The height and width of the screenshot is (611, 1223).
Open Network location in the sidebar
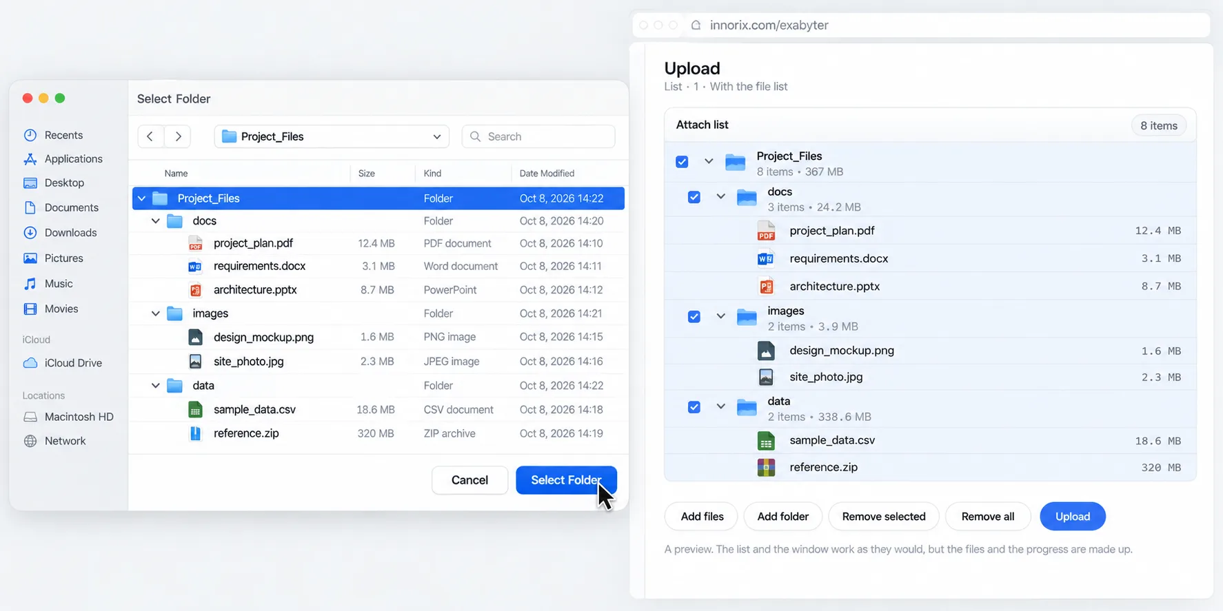tap(54, 441)
